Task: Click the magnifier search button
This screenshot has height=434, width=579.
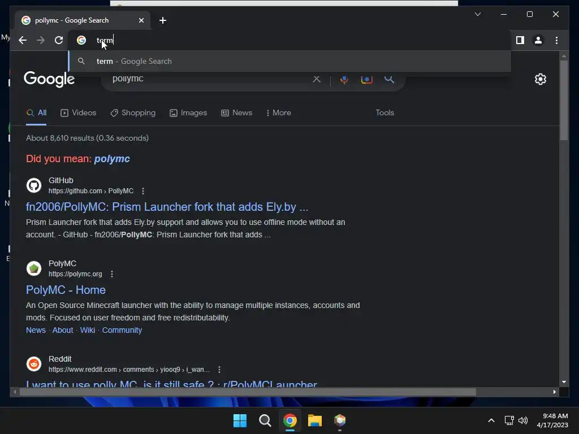Action: 389,79
